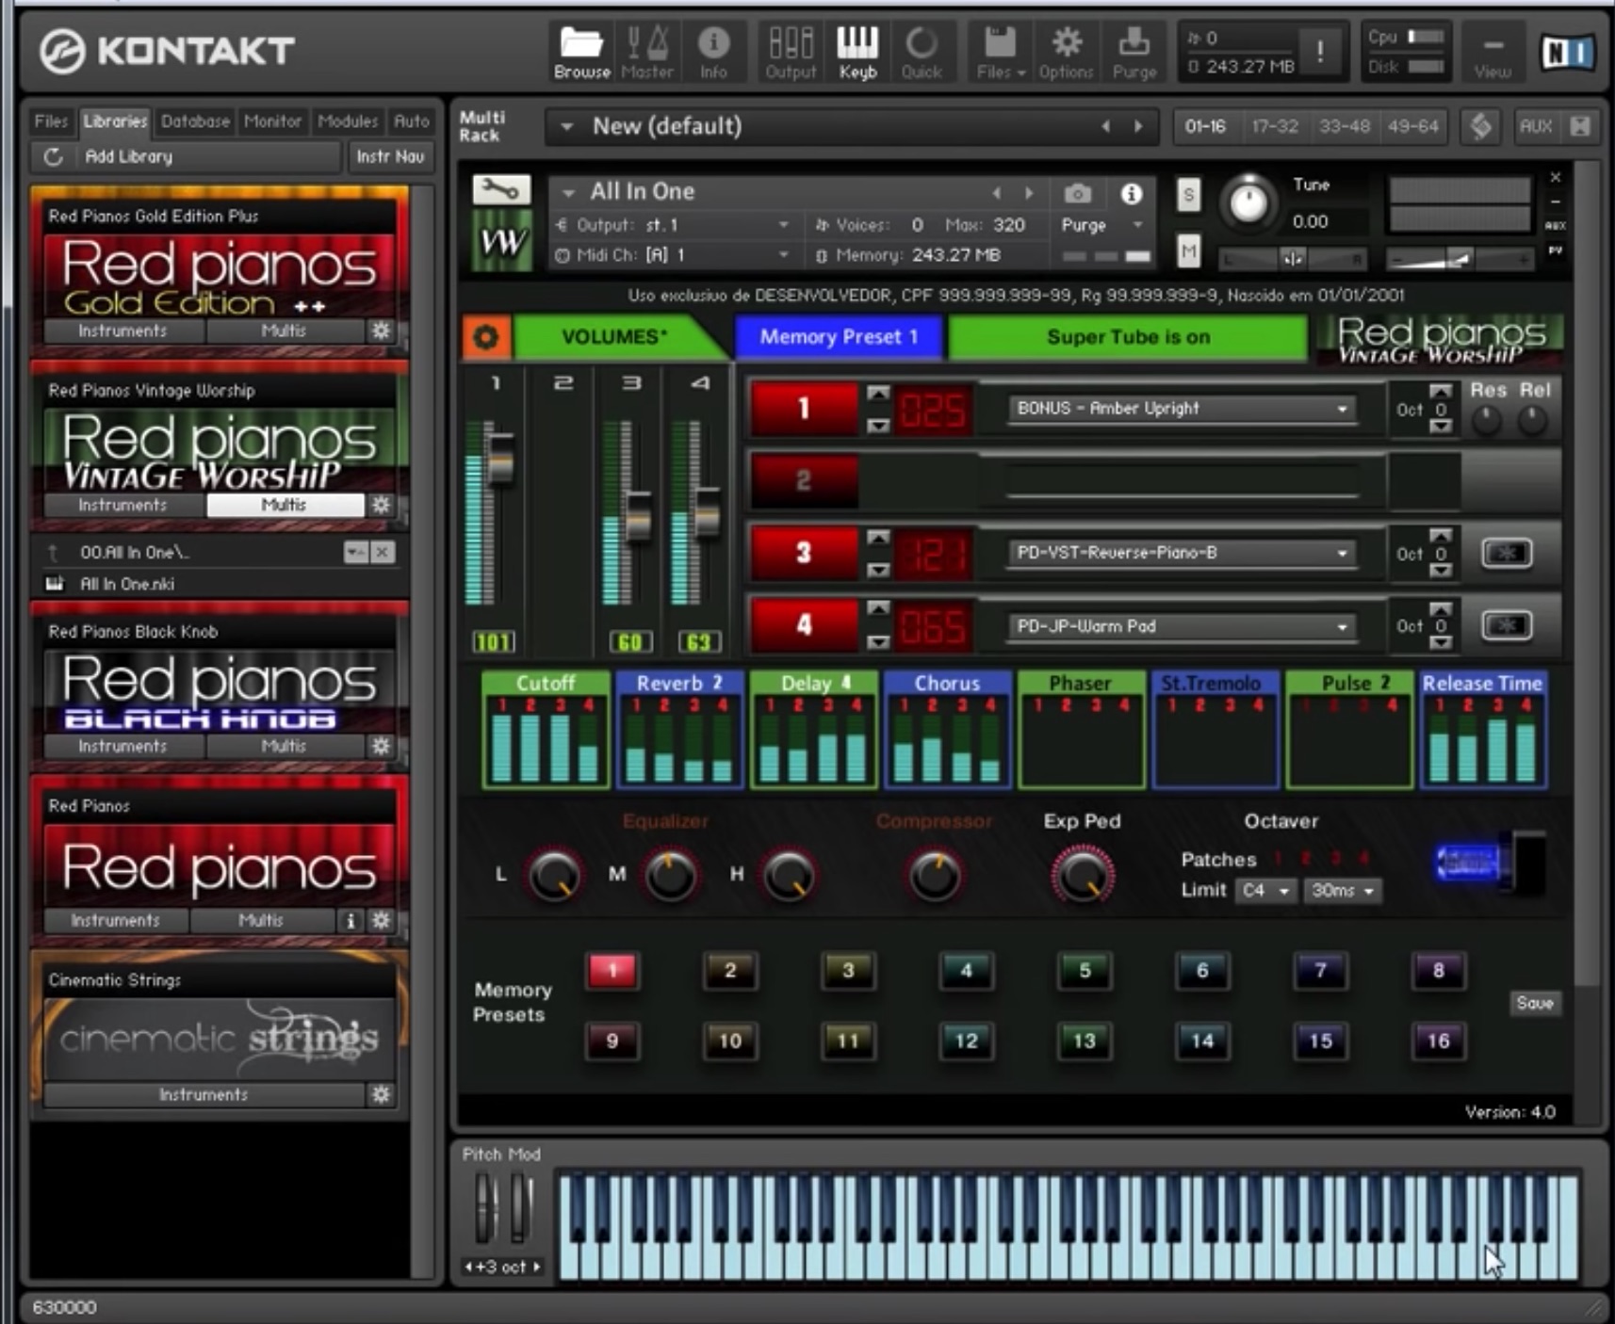Open Vintage Worship library gear icon

(x=381, y=505)
